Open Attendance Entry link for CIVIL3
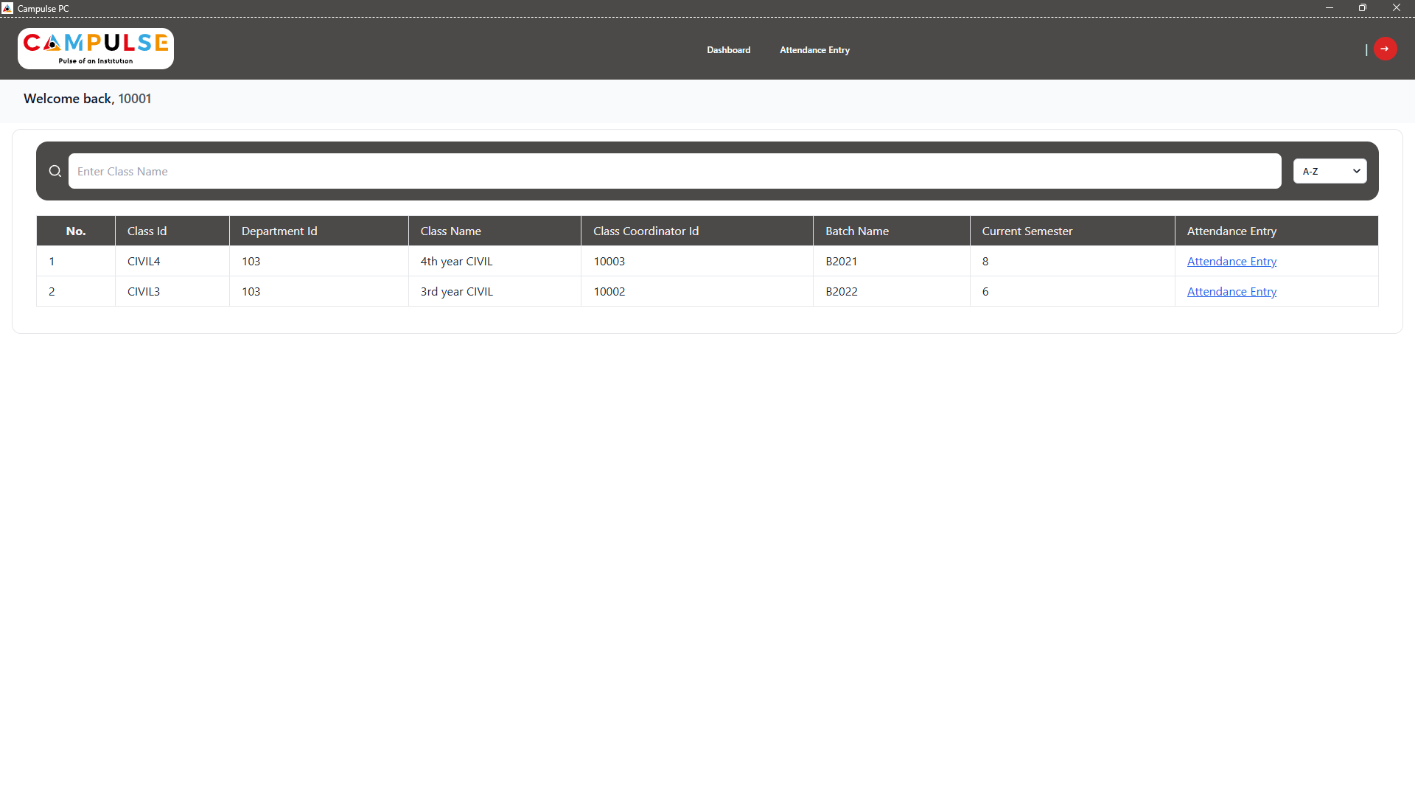The image size is (1415, 796). click(1231, 292)
